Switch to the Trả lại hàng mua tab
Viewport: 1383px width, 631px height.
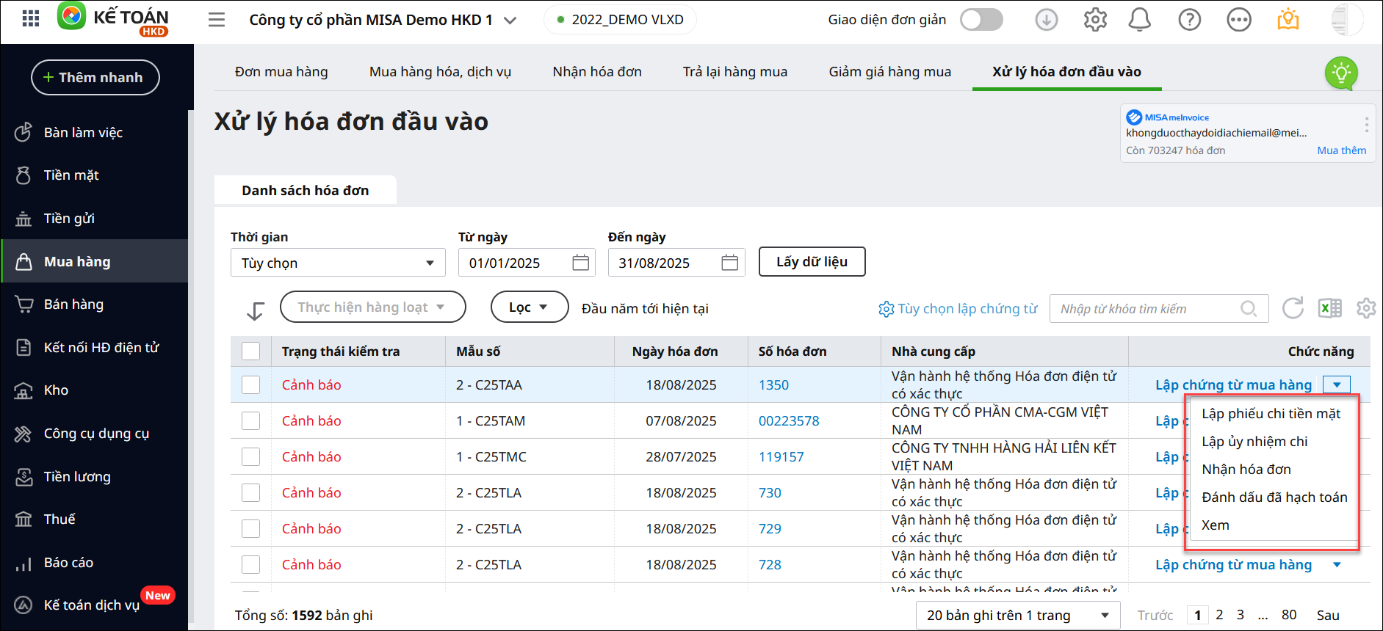point(735,72)
